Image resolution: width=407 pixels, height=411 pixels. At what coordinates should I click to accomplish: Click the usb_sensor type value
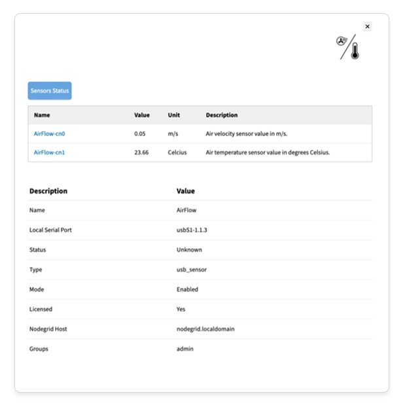point(193,270)
